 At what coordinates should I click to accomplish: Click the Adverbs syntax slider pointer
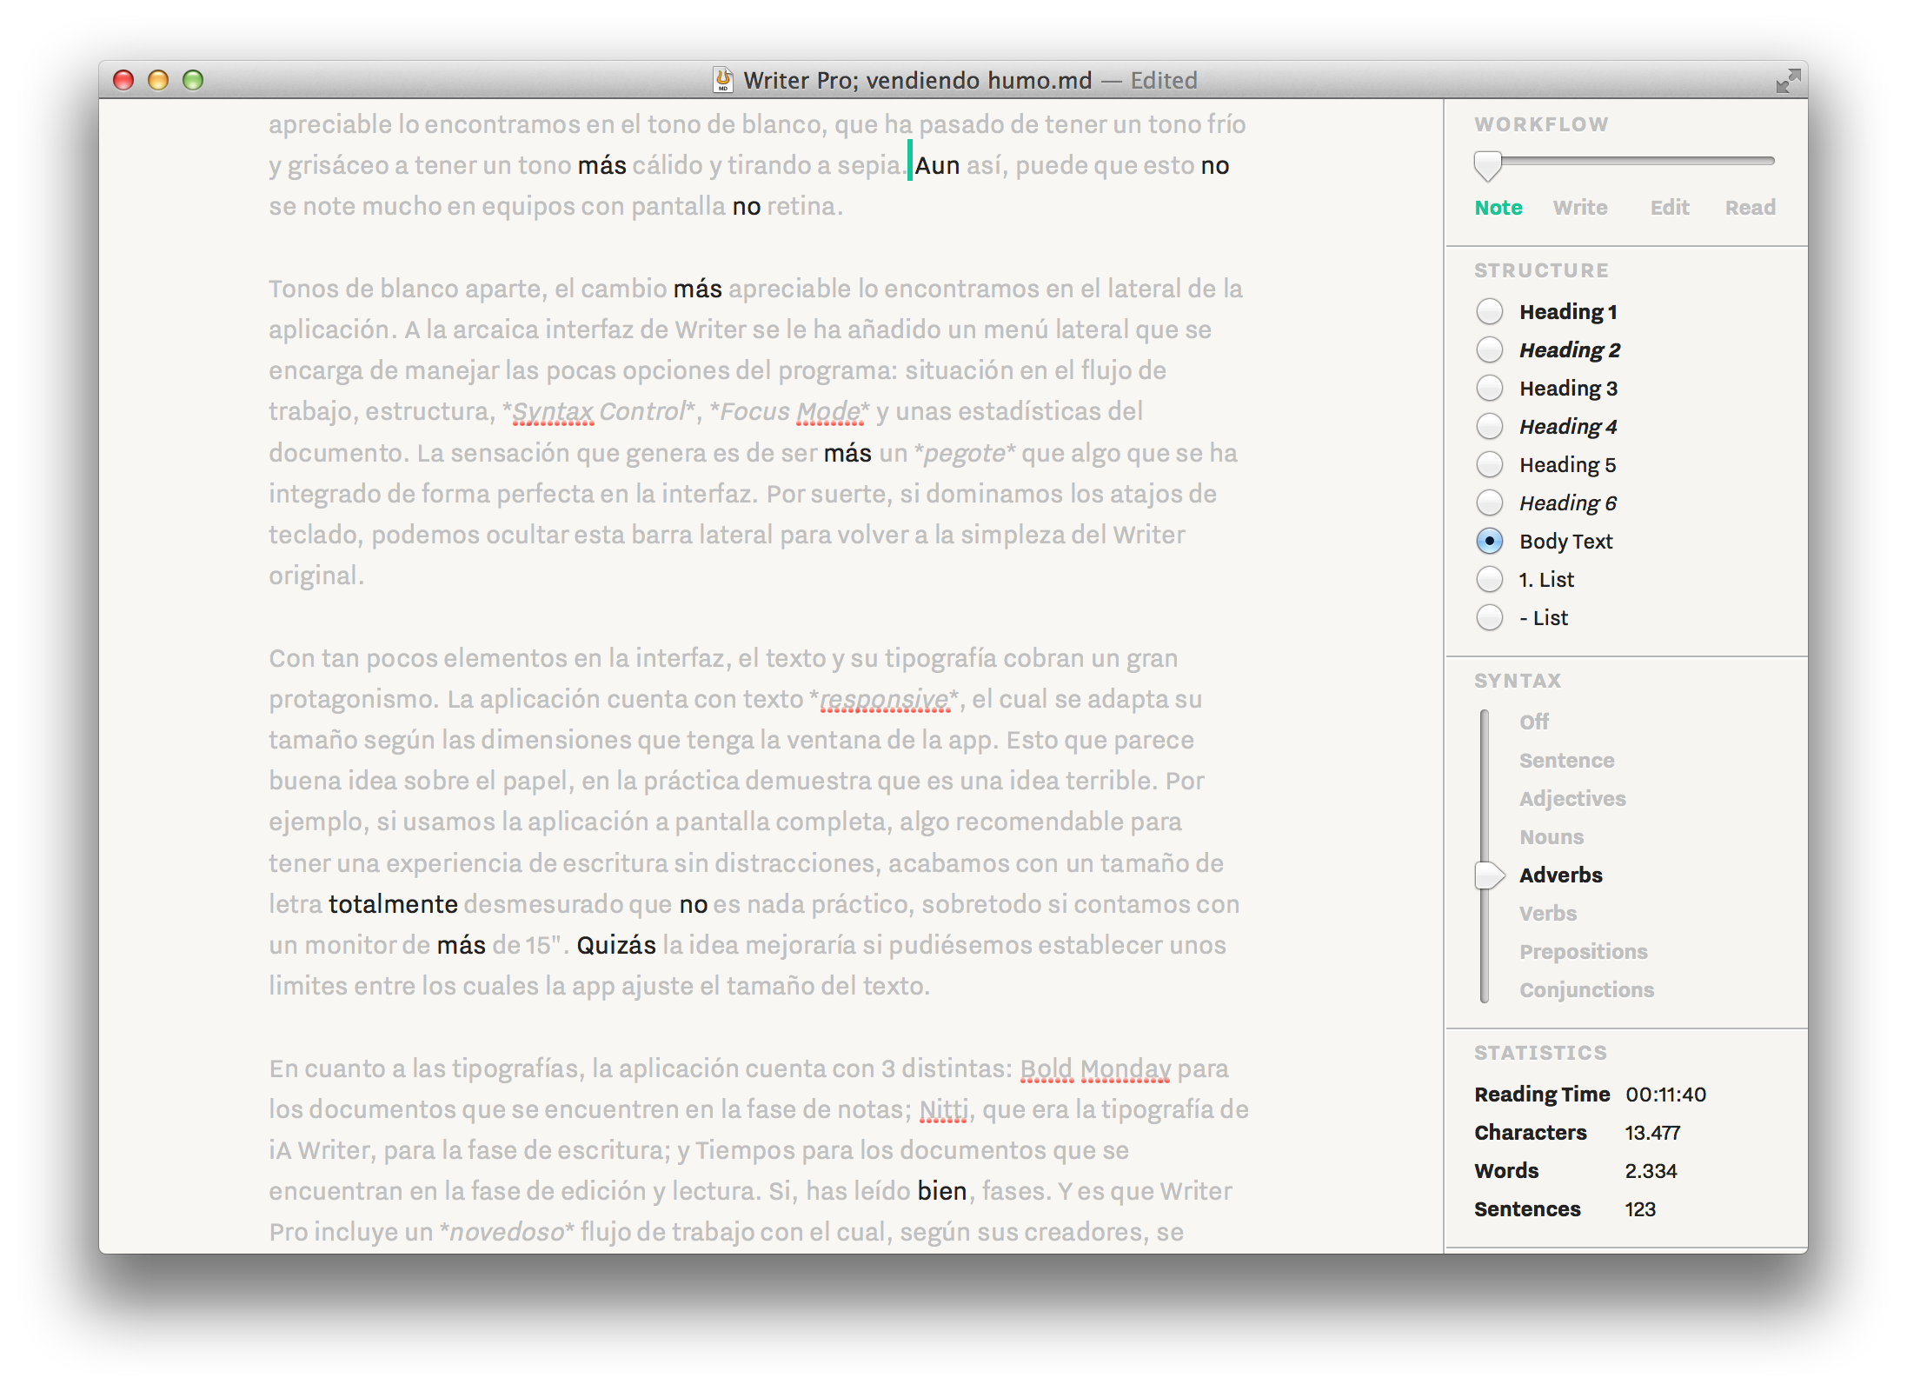pos(1489,875)
